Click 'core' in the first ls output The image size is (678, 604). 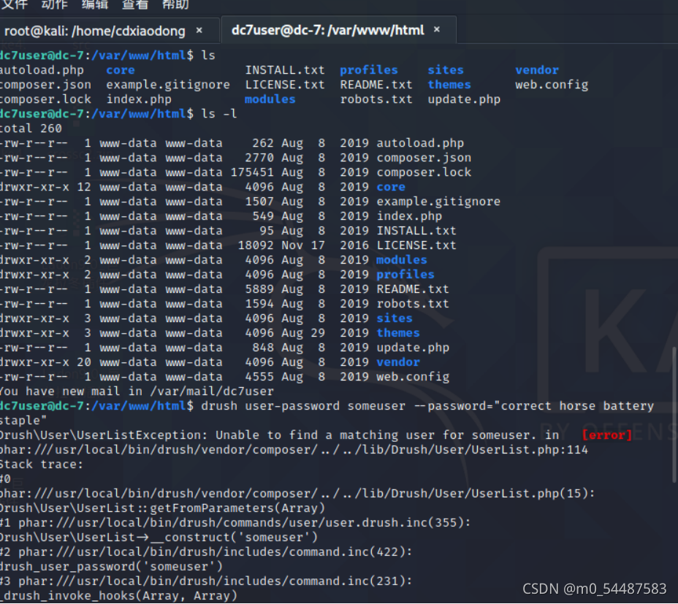(121, 70)
